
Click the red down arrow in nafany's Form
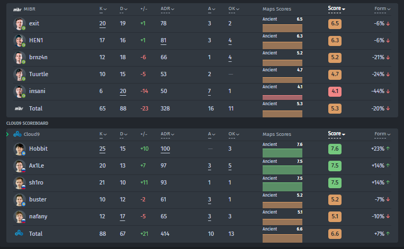(x=388, y=216)
